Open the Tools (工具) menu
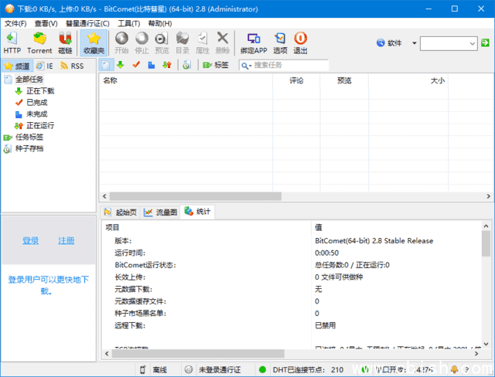 128,23
